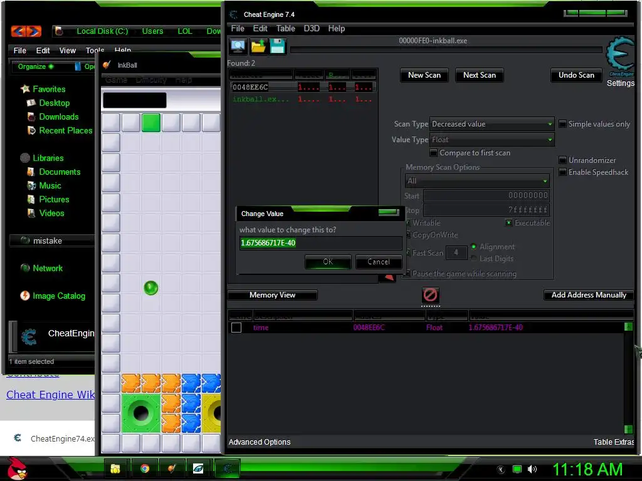Image resolution: width=642 pixels, height=481 pixels.
Task: Click the Cheat Engine taskbar icon
Action: click(227, 468)
